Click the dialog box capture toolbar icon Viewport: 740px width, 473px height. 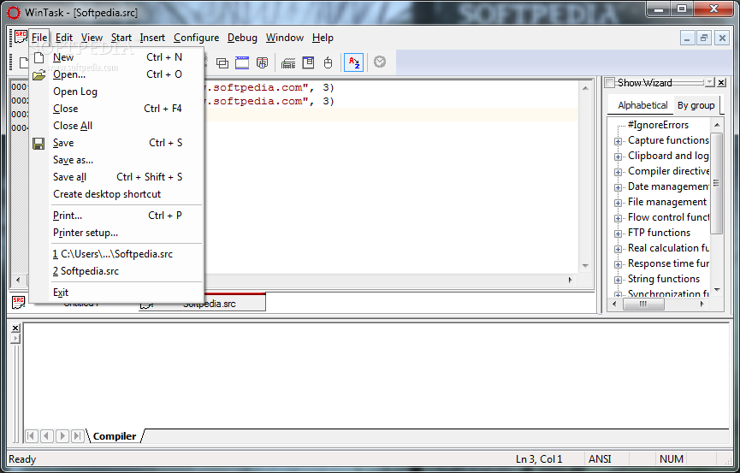point(308,62)
